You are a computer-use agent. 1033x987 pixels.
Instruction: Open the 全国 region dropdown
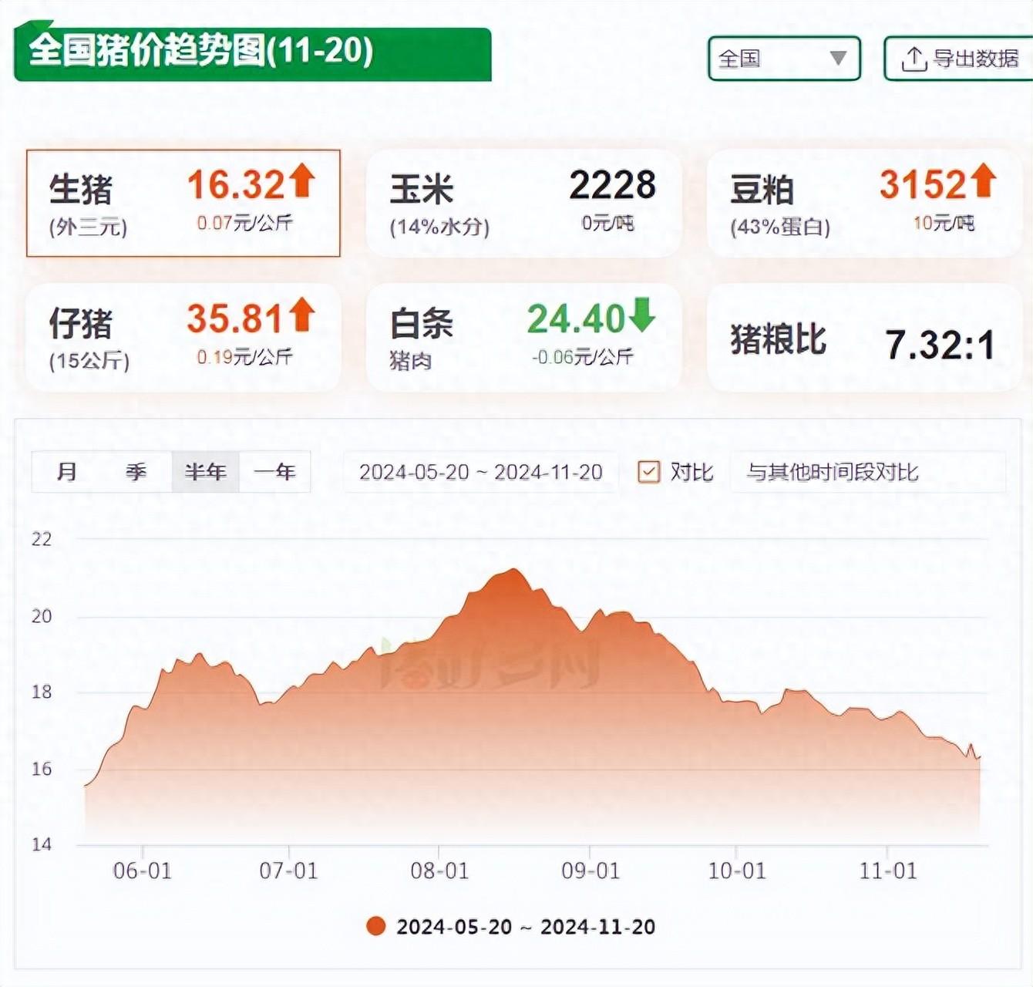[x=784, y=58]
